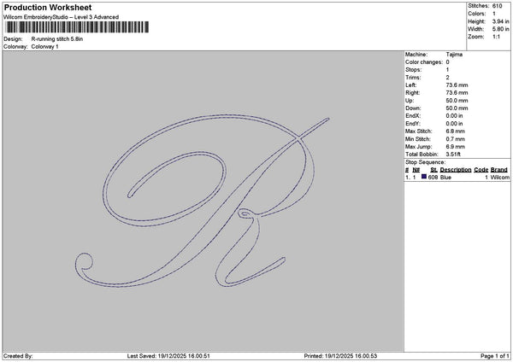The height and width of the screenshot is (362, 513).
Task: Click the Width value 5.80 in
Action: point(500,29)
